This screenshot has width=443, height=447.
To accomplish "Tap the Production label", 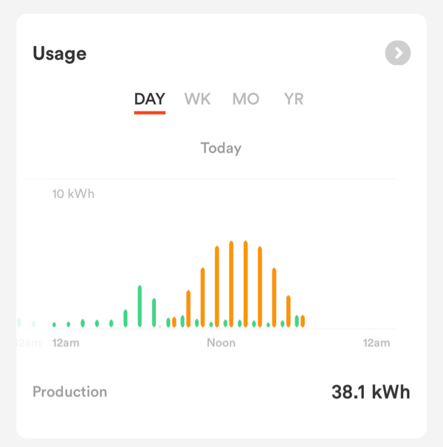I will (x=69, y=392).
